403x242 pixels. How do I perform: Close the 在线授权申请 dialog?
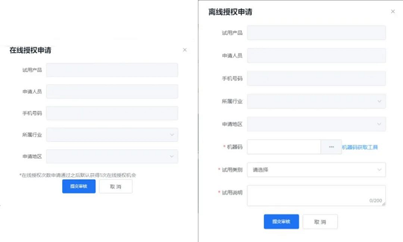click(184, 50)
